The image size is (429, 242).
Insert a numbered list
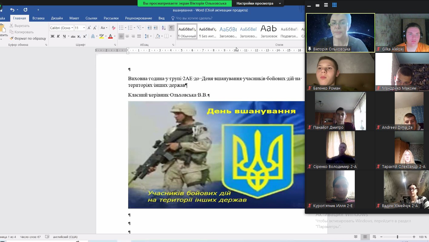[x=130, y=28]
